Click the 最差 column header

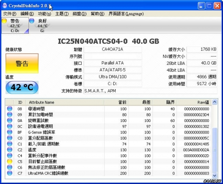point(140,102)
